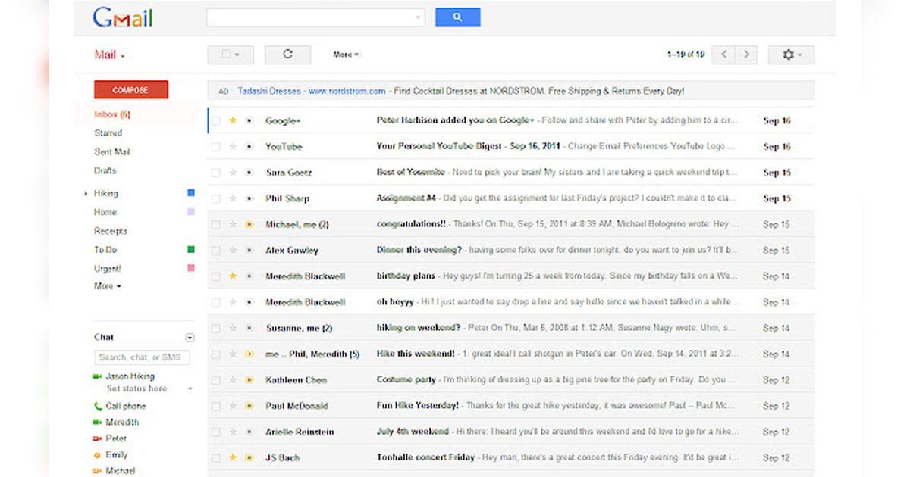The image size is (910, 477).
Task: Tick the Alex Gawley email checkbox
Action: point(216,251)
